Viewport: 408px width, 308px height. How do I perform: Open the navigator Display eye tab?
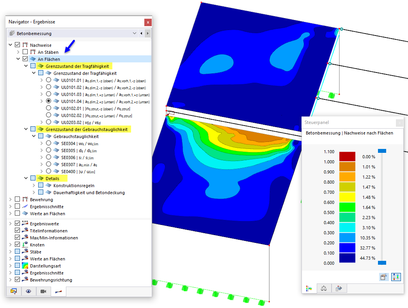(x=28, y=291)
